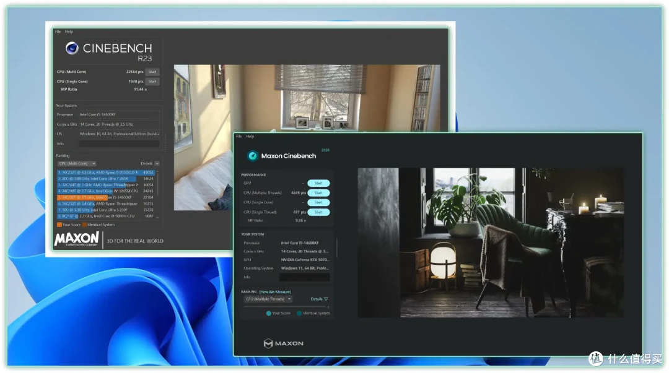Click the Maxon Cinebench 2026 hexagon logo
Image resolution: width=669 pixels, height=373 pixels.
point(253,156)
